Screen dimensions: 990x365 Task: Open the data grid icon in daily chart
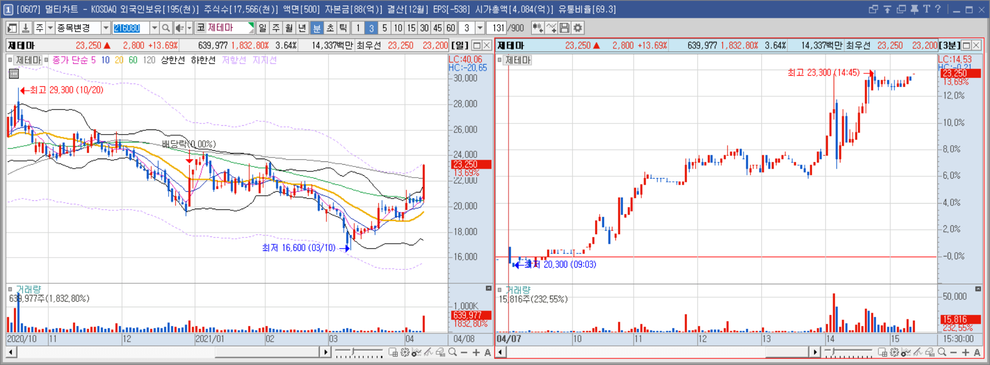(x=14, y=73)
